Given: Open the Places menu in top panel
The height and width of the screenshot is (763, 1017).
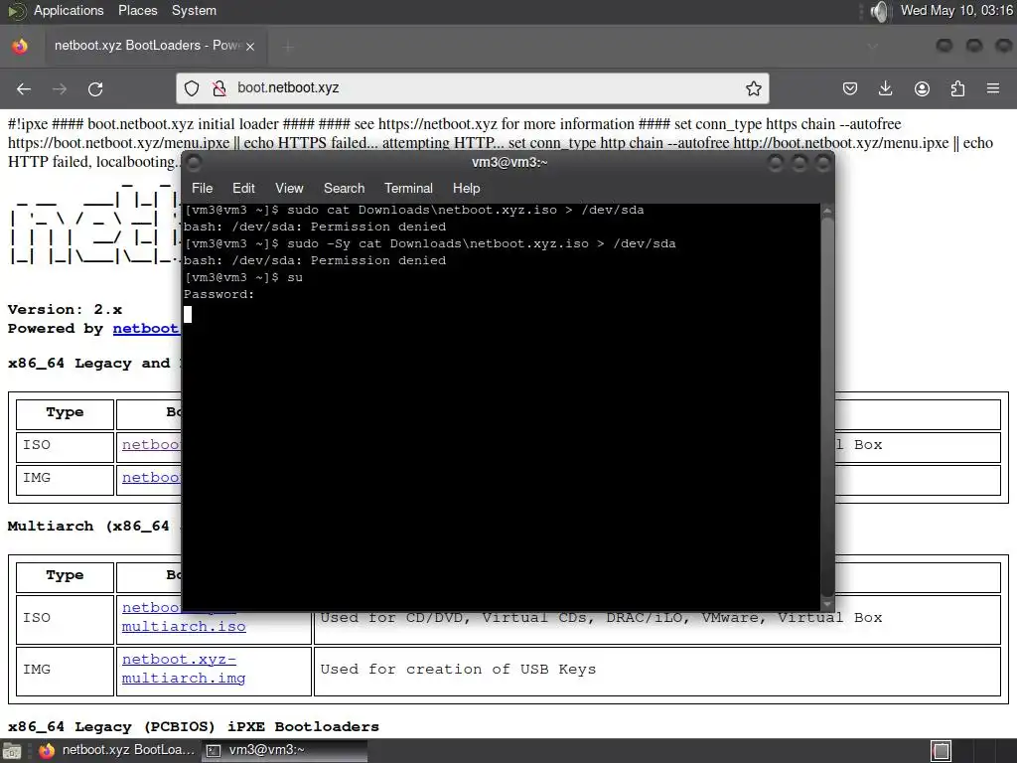Looking at the screenshot, I should [137, 10].
